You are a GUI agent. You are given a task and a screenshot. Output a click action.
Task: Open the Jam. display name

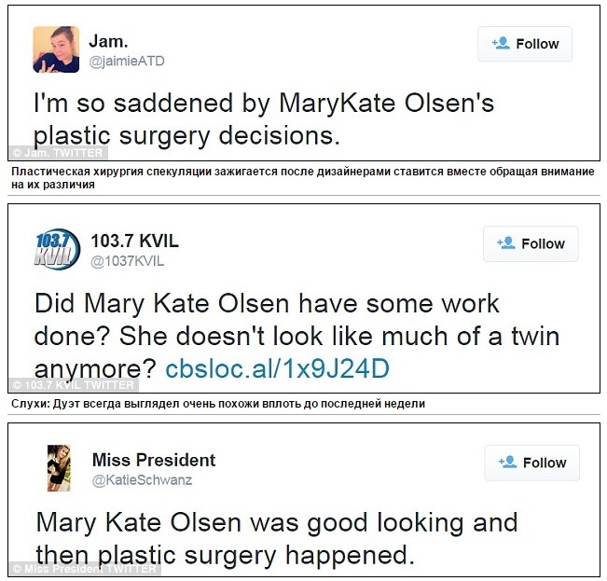107,41
